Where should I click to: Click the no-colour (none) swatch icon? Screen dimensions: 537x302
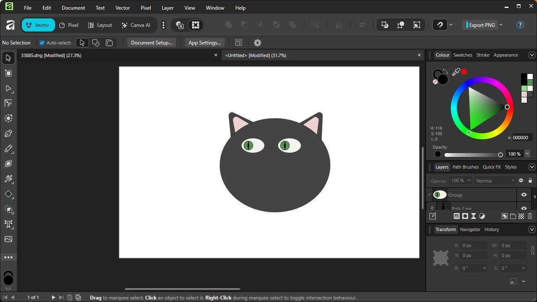coord(435,82)
